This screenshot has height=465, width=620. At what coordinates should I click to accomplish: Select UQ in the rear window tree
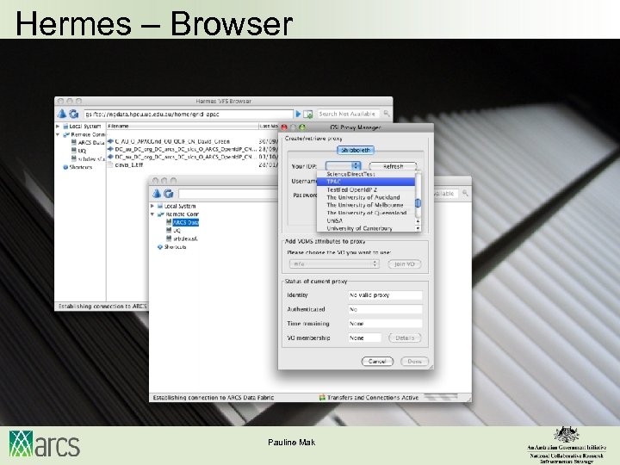tap(82, 151)
